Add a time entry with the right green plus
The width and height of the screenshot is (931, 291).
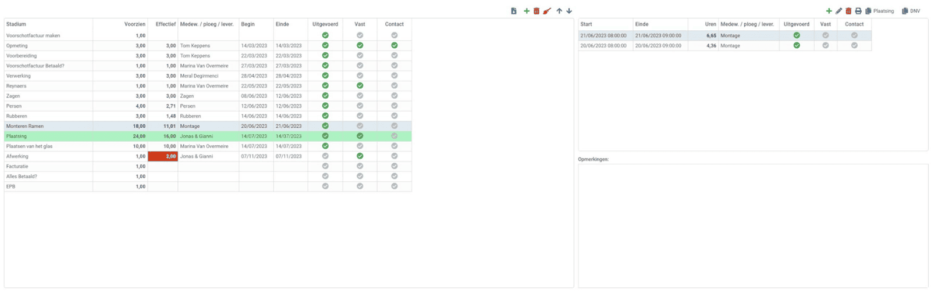pos(829,11)
